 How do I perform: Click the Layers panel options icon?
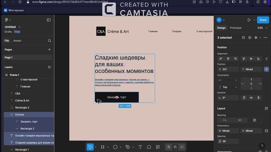[50, 67]
